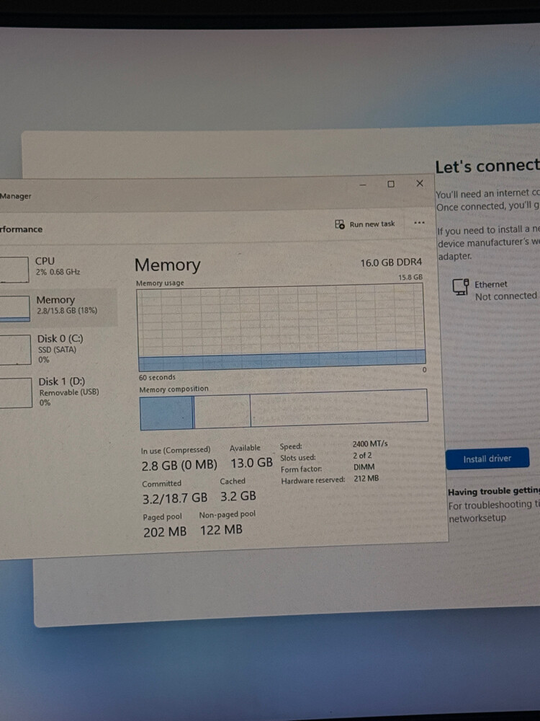This screenshot has height=721, width=540.
Task: Click the '13.0 GB' available value
Action: coord(251,463)
